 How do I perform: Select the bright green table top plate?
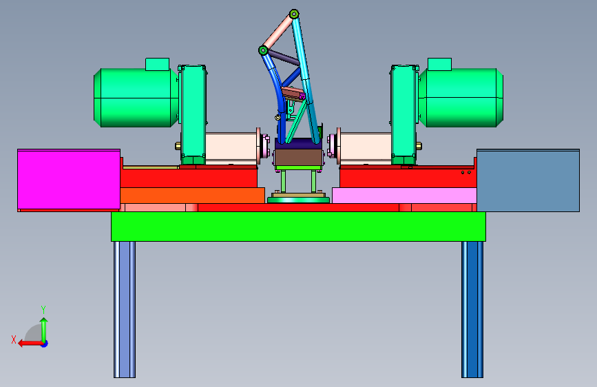[x=299, y=227]
